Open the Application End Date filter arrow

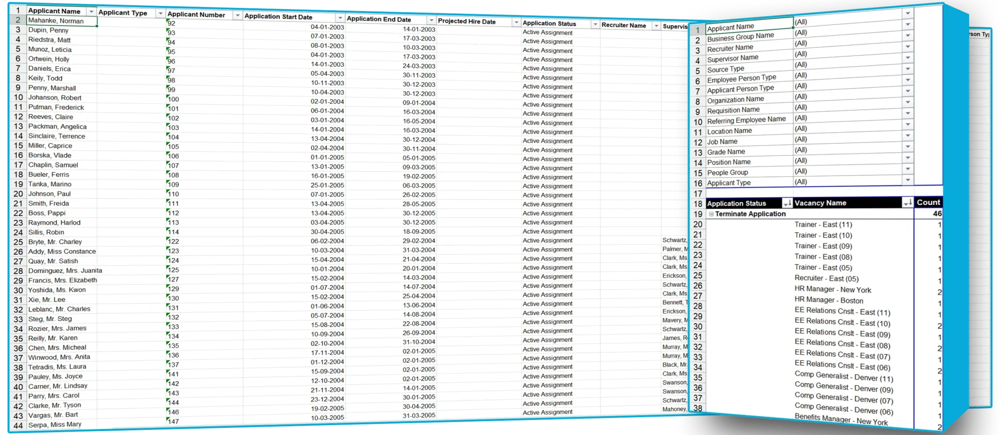(431, 20)
